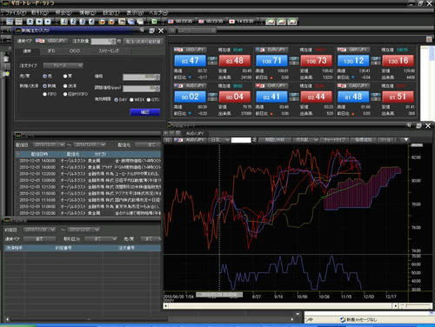Click the first gauge icon in top toolbar

point(271,22)
